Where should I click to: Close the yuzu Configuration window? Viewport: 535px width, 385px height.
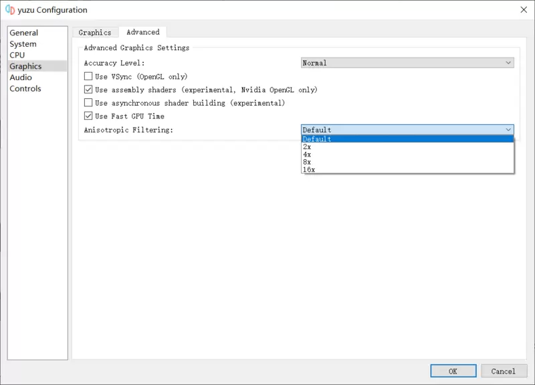(524, 10)
